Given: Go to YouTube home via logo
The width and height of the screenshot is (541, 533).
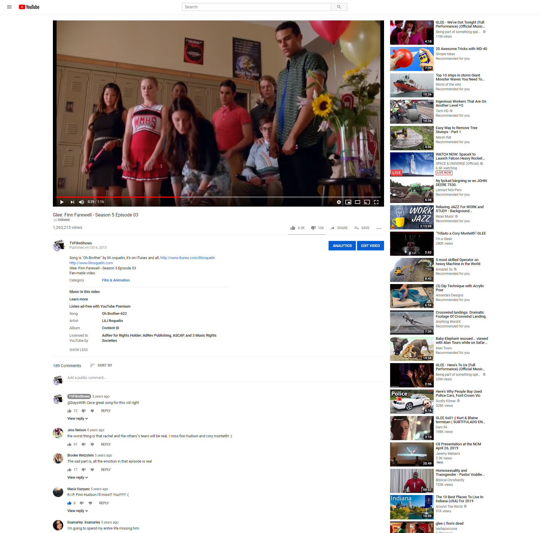Looking at the screenshot, I should click(29, 7).
